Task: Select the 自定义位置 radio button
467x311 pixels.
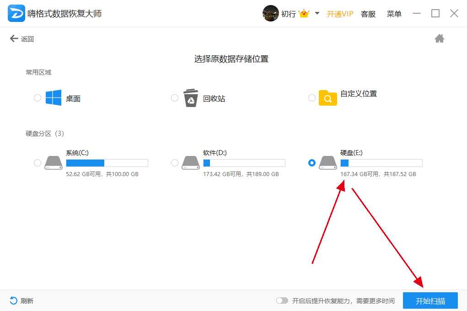Action: click(312, 98)
